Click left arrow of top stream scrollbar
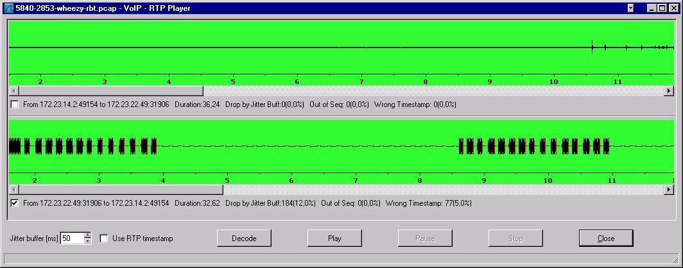The height and width of the screenshot is (268, 683). (13, 91)
